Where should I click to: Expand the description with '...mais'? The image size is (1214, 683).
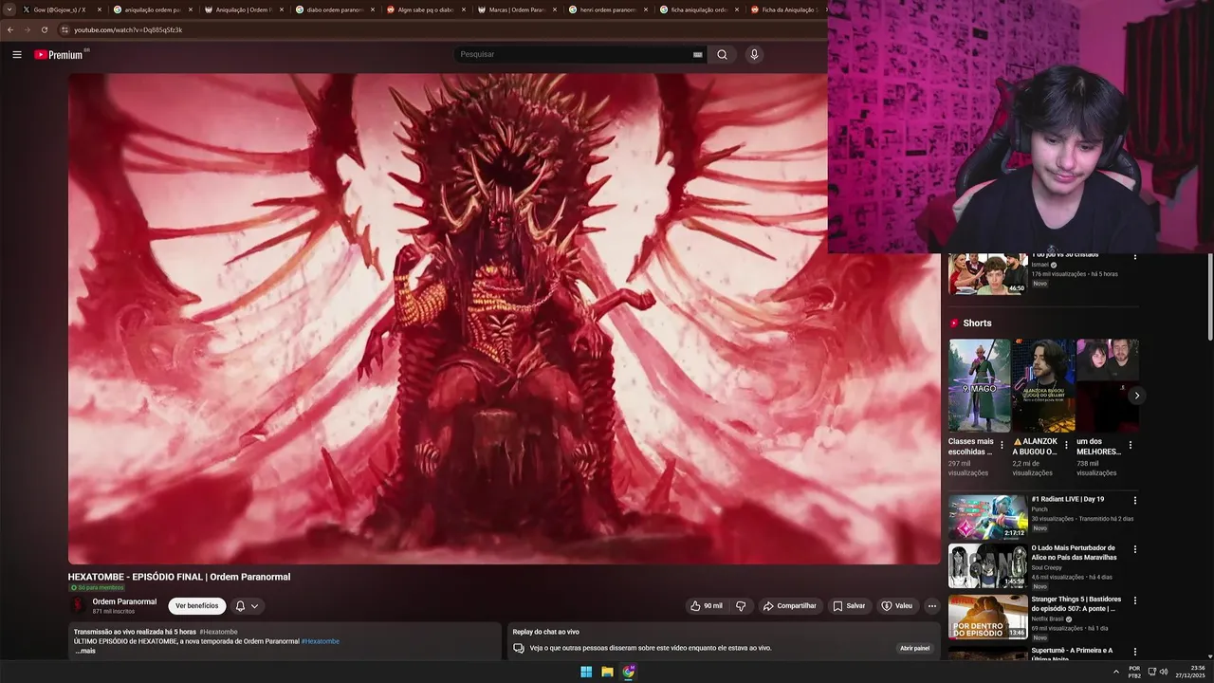[85, 651]
